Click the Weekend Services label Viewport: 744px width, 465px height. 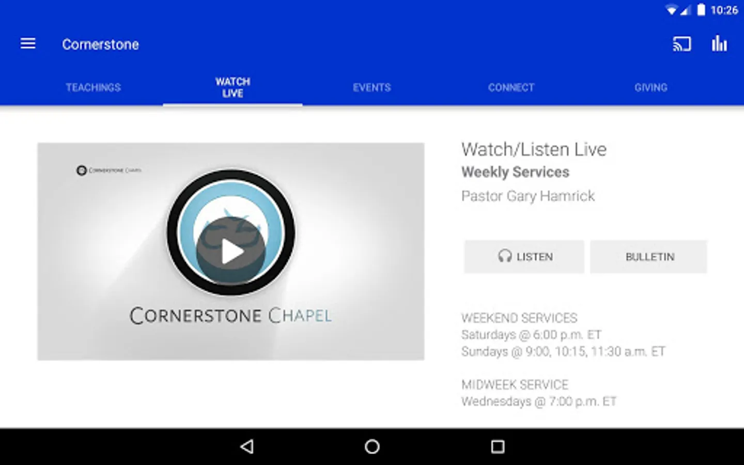coord(519,318)
